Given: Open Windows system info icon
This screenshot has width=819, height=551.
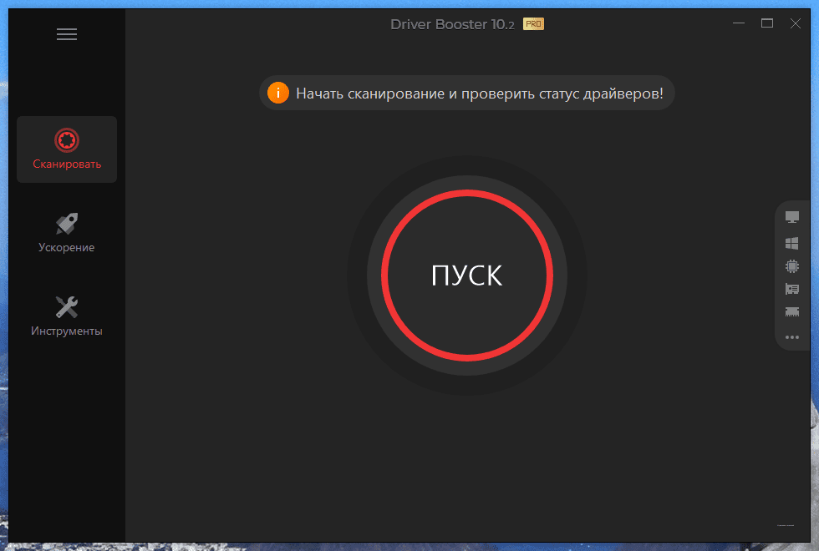Looking at the screenshot, I should 792,243.
